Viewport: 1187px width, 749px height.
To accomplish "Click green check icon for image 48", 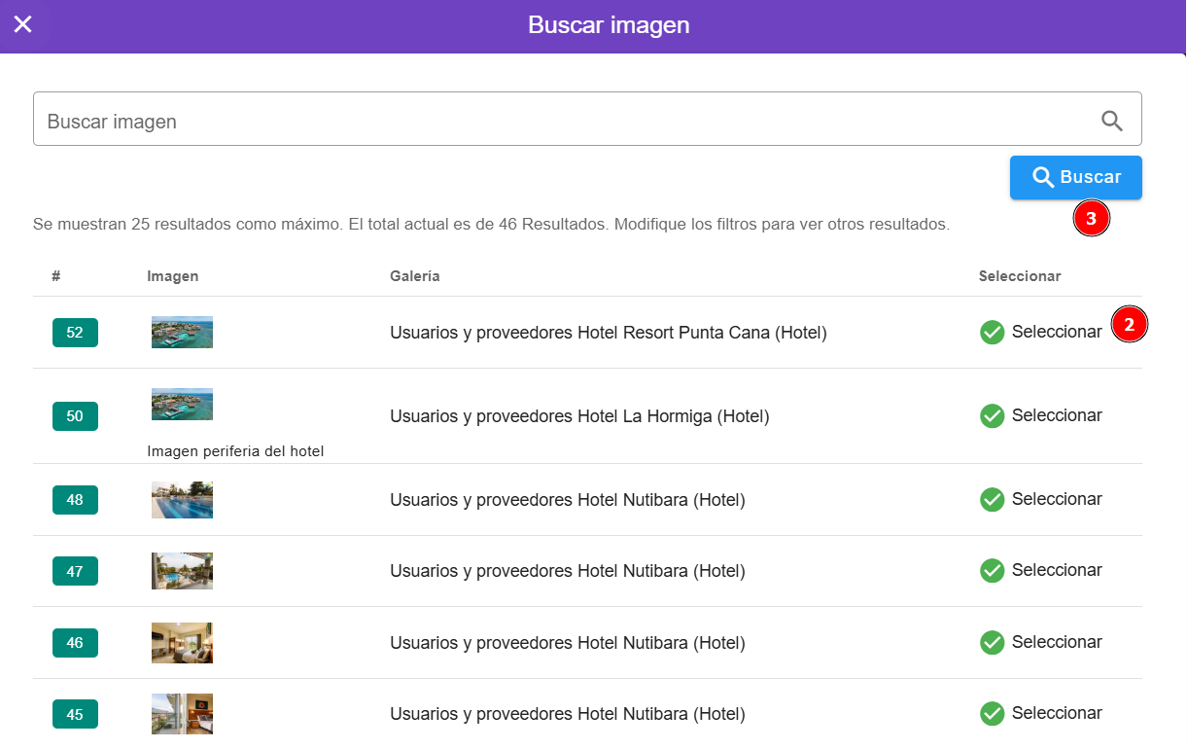I will click(992, 500).
